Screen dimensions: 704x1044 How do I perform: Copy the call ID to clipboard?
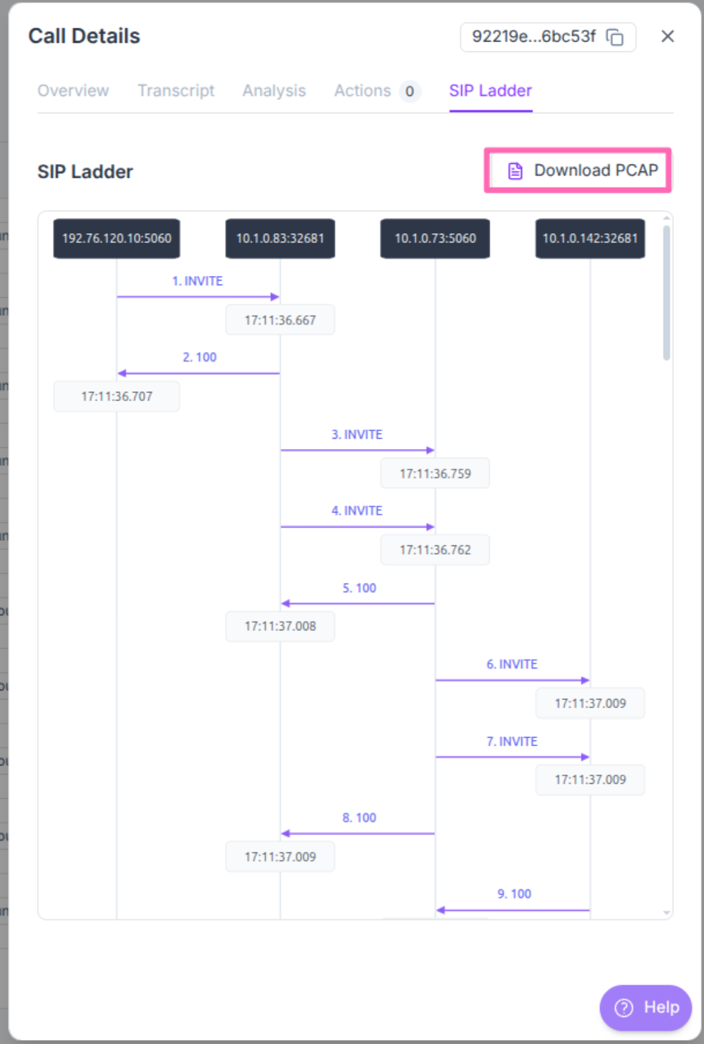(x=614, y=38)
